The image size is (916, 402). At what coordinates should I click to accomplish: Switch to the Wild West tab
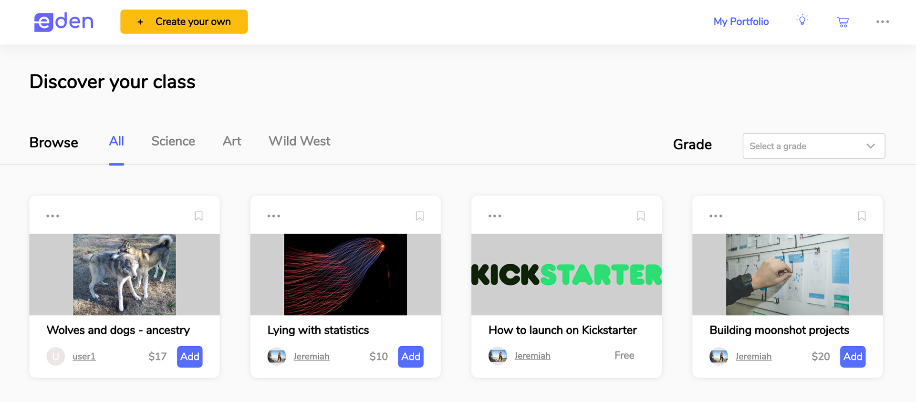click(300, 141)
